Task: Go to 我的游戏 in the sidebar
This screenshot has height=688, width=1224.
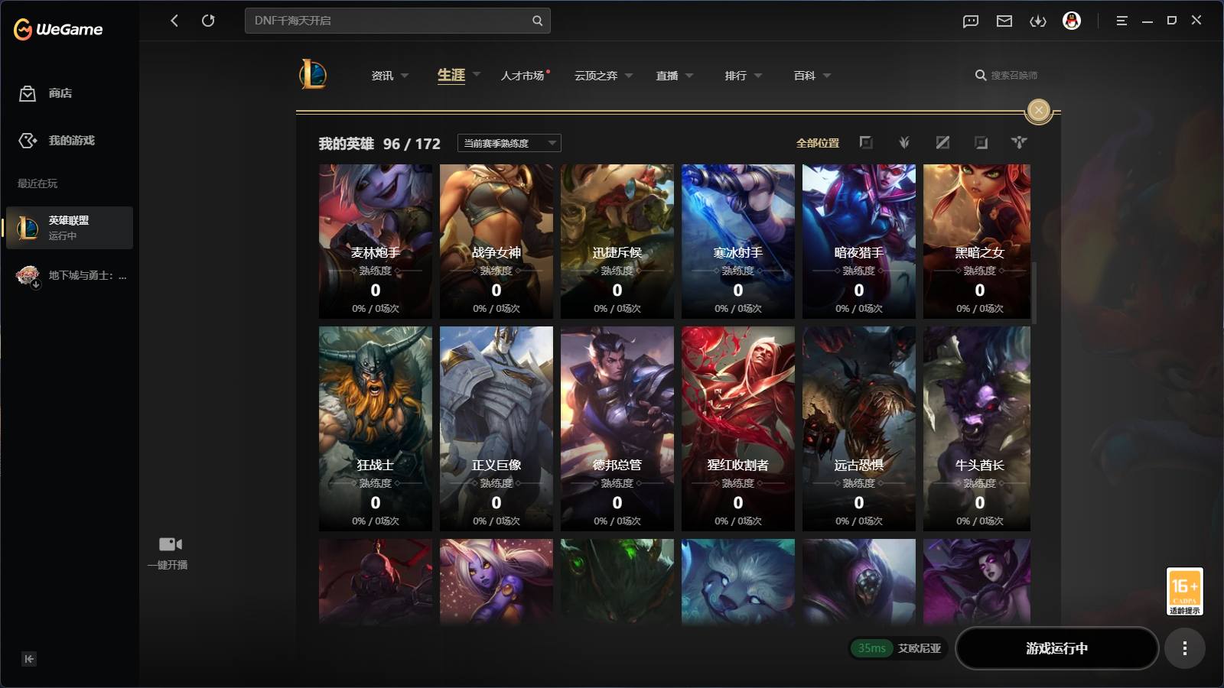Action: tap(57, 141)
